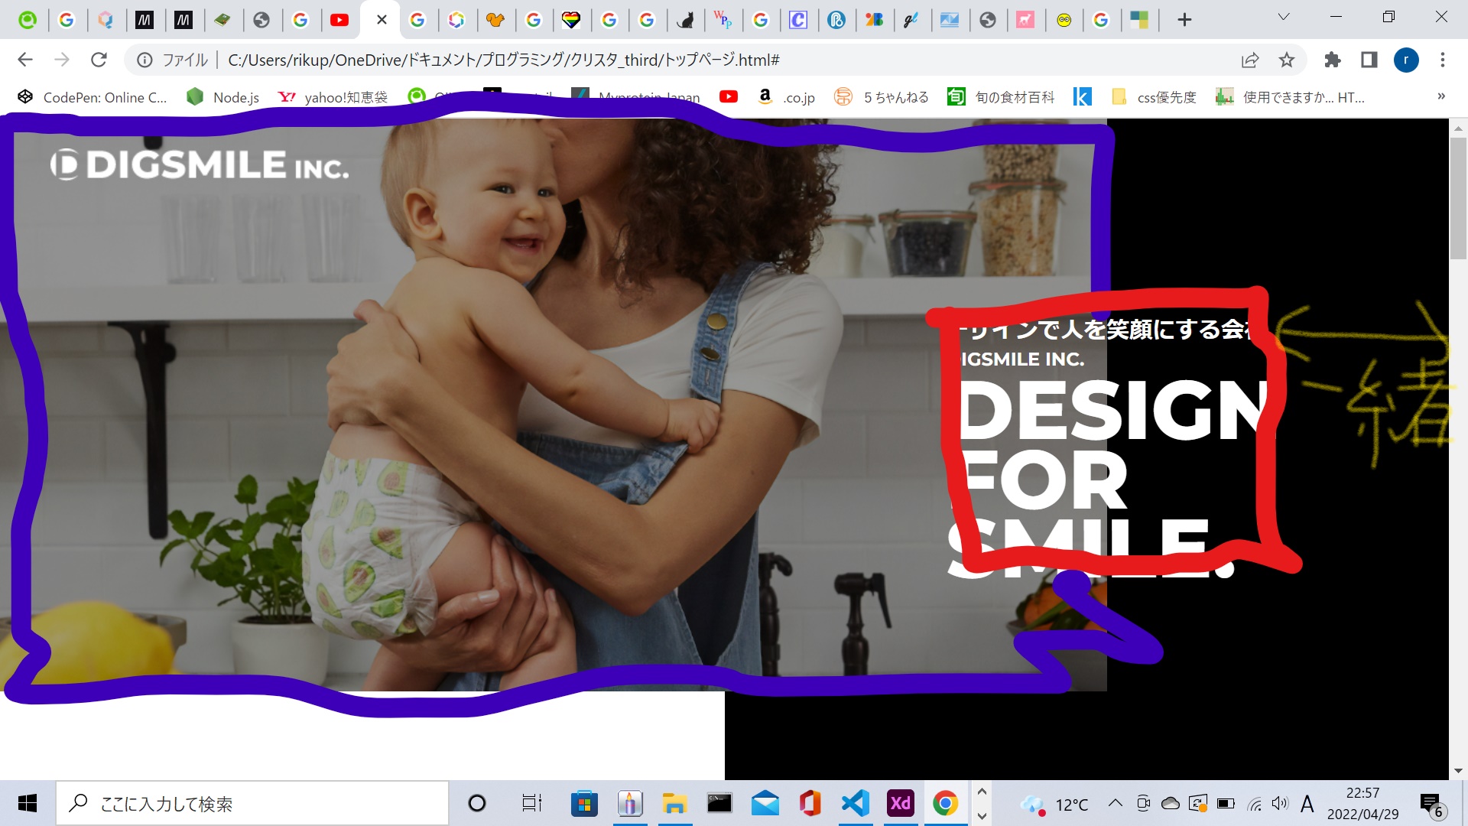Viewport: 1468px width, 826px height.
Task: Expand the hidden bookmarks chevron
Action: 1440,96
